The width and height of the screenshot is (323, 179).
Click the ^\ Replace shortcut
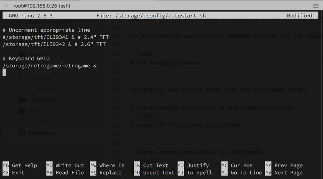click(106, 173)
